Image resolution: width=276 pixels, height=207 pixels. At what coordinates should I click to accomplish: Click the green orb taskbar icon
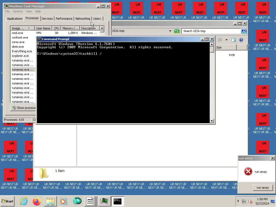point(77,201)
